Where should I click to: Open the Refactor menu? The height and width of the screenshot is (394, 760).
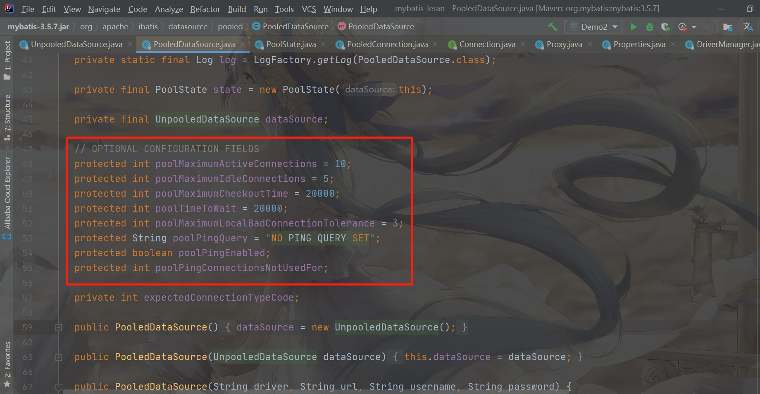[x=205, y=9]
